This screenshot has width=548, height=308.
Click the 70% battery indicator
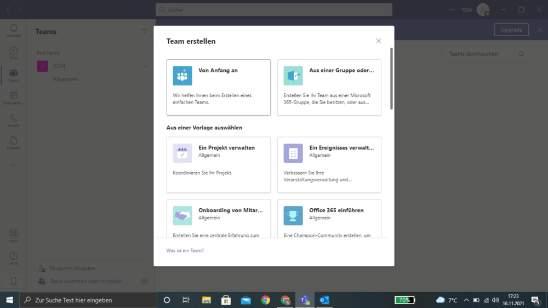click(404, 300)
